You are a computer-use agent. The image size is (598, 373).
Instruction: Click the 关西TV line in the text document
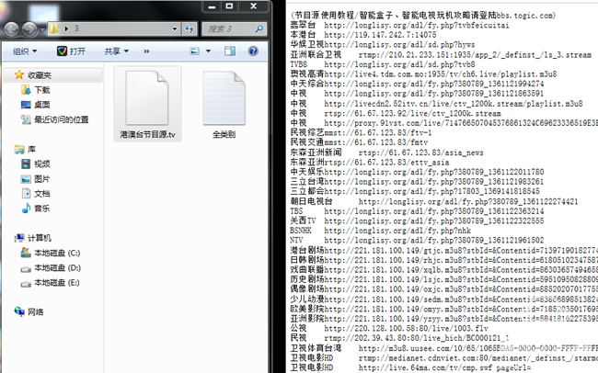[417, 220]
